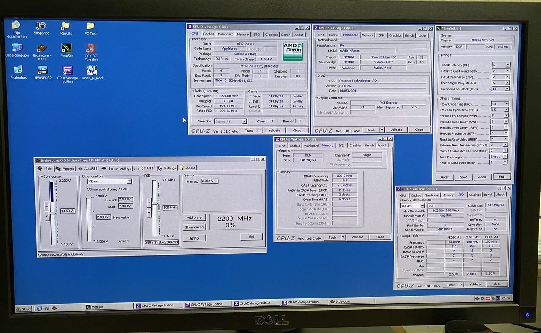Switch to the 8rdavcore taskbar button
This screenshot has width=541, height=333.
pyautogui.click(x=352, y=302)
